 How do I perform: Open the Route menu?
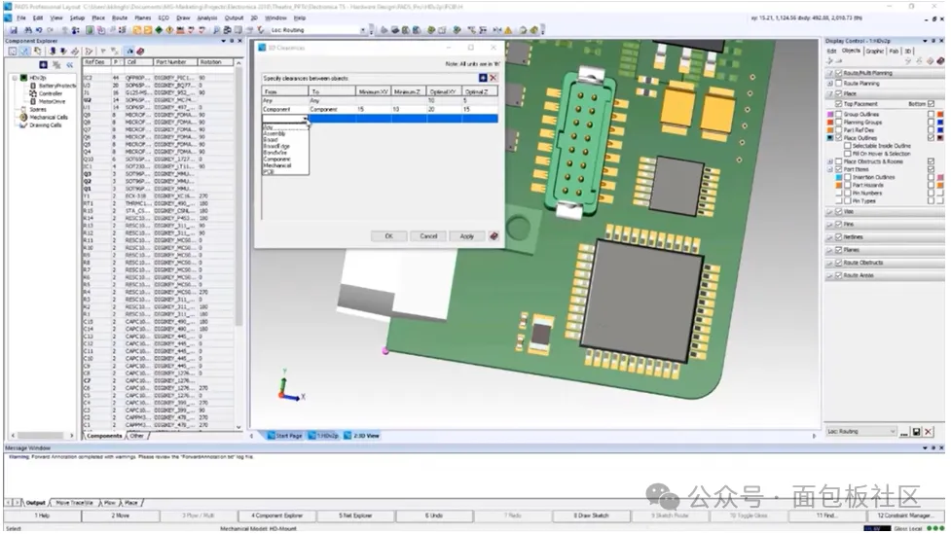(120, 18)
